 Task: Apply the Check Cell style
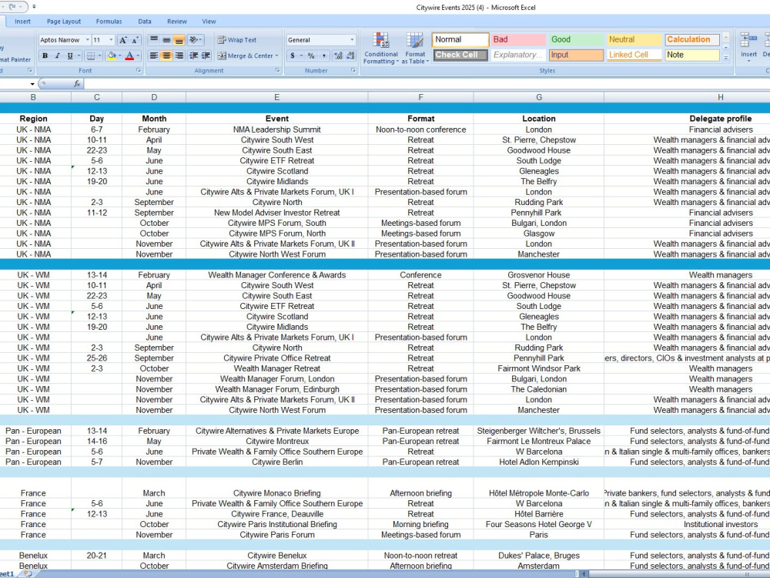click(x=460, y=55)
